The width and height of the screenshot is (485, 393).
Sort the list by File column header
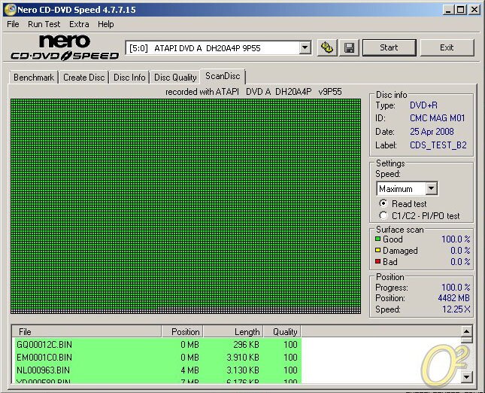86,332
